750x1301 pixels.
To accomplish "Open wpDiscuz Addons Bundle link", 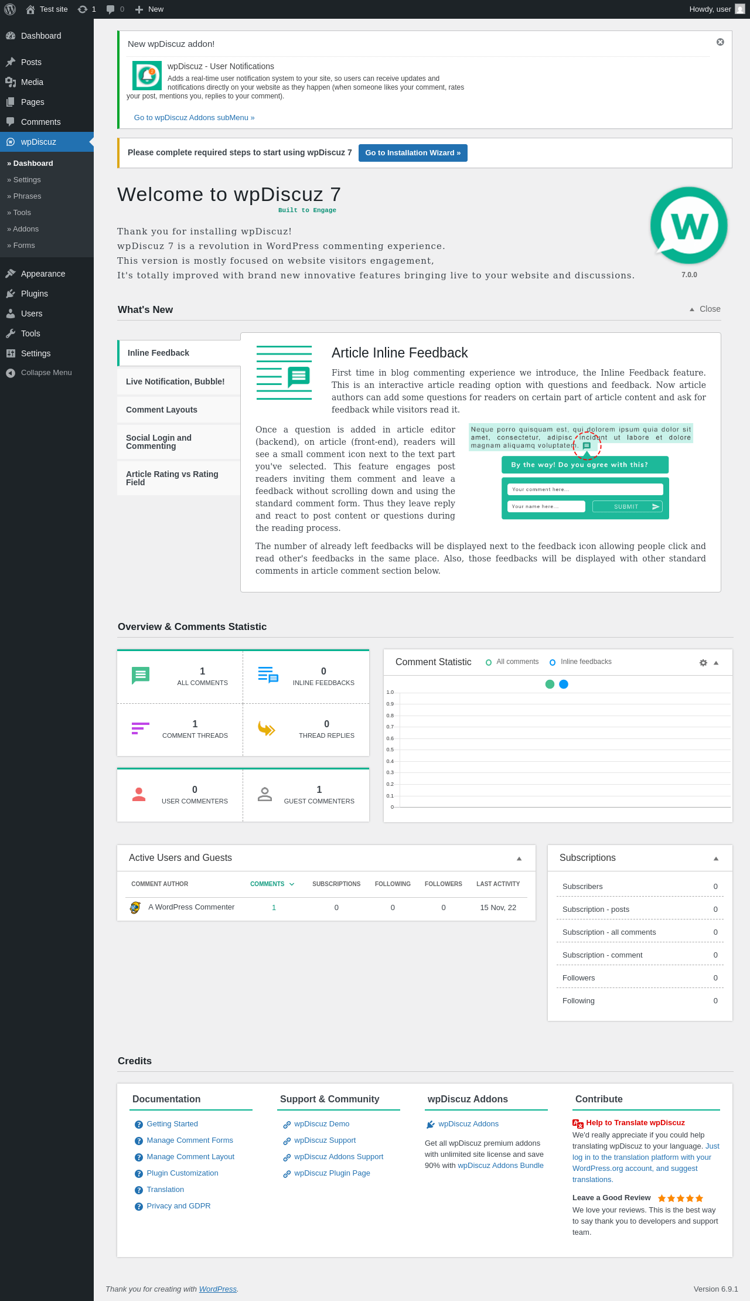I will click(x=500, y=1166).
